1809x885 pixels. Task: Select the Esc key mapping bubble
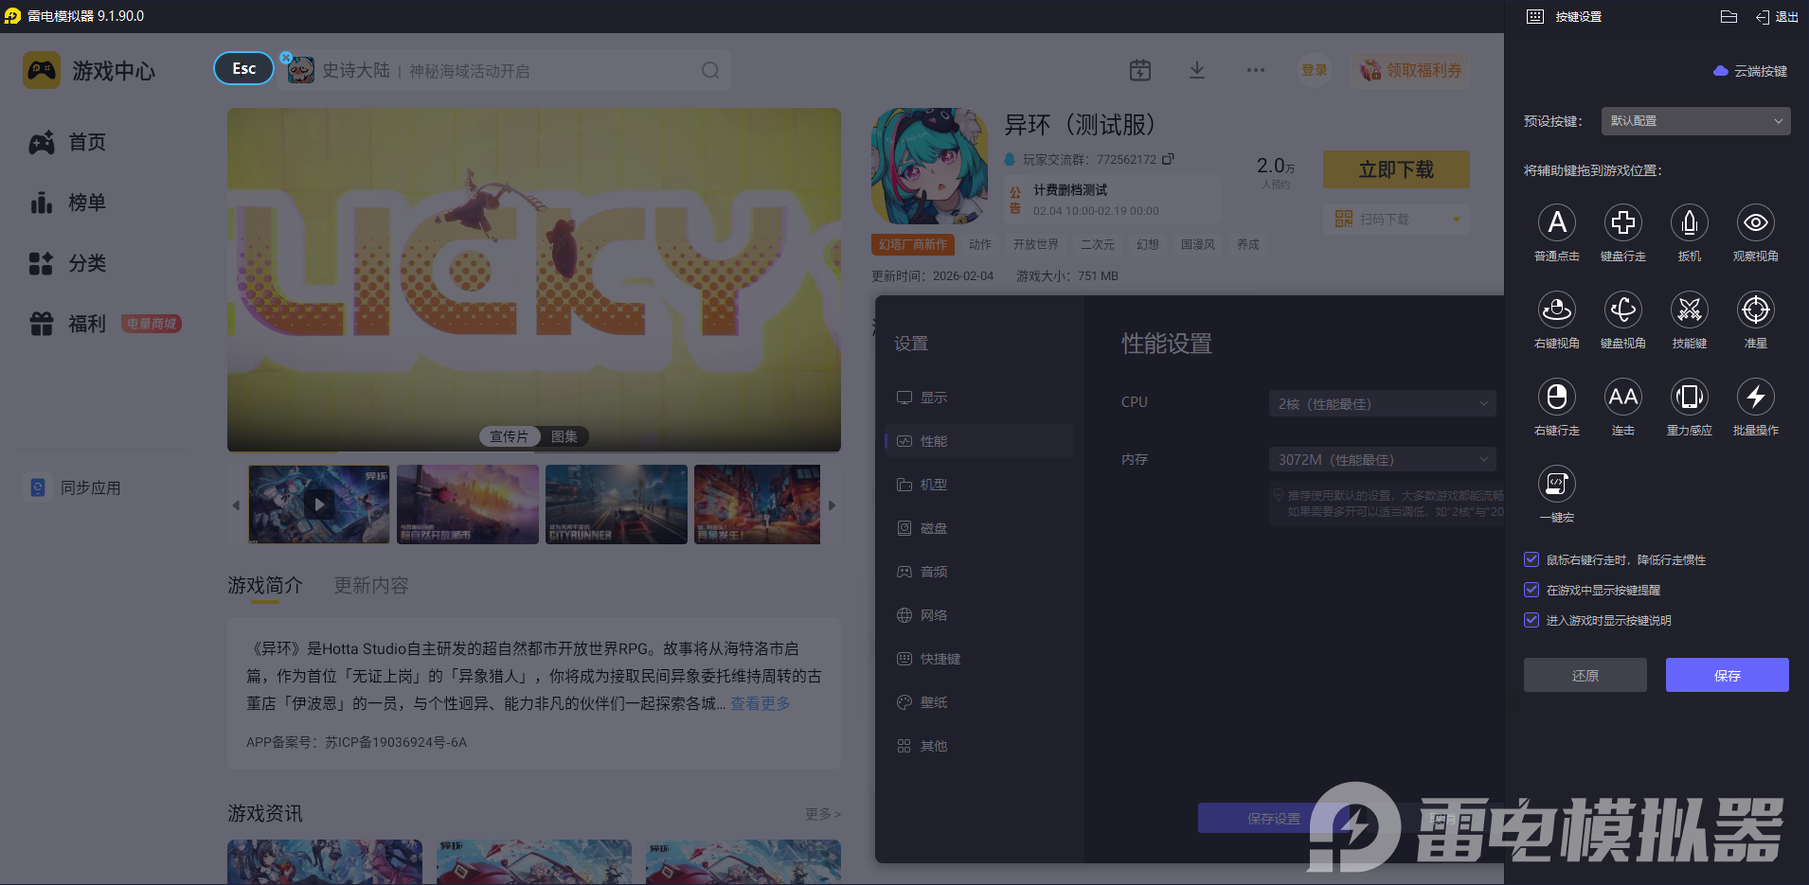[243, 68]
